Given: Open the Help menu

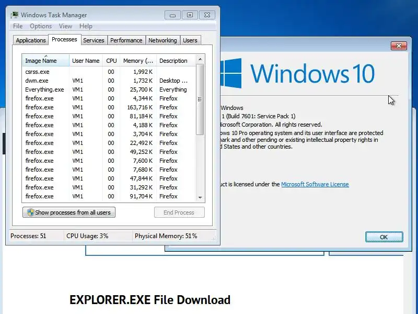Looking at the screenshot, I should click(86, 26).
